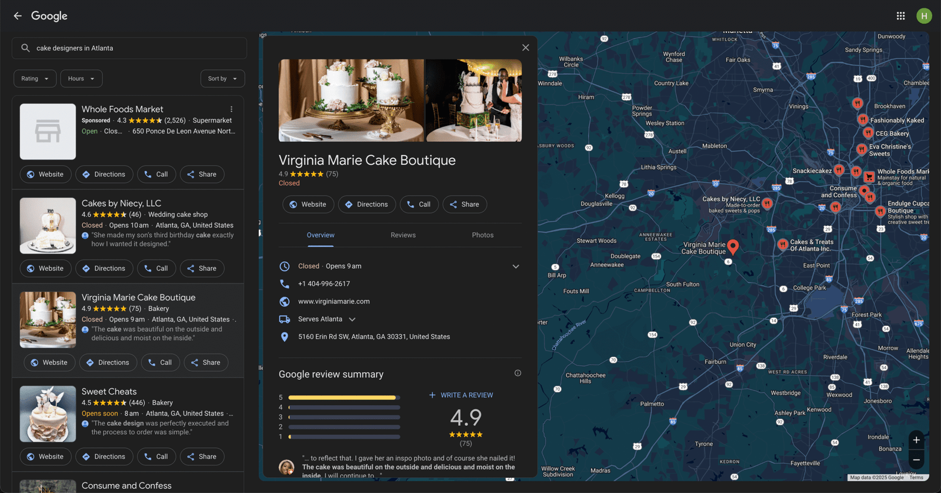This screenshot has width=941, height=493.
Task: Share the Sweet Cheats listing
Action: (x=202, y=457)
